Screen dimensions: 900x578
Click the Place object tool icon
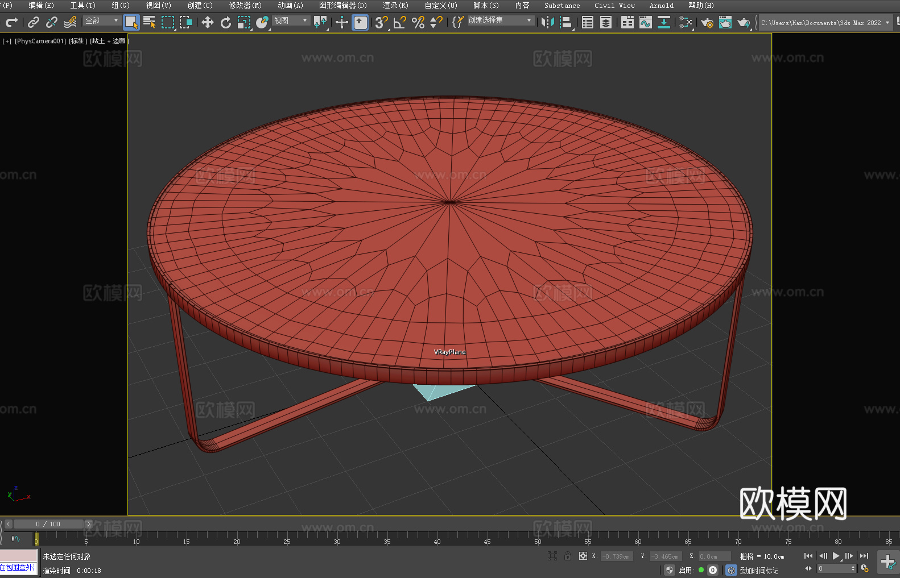click(262, 22)
